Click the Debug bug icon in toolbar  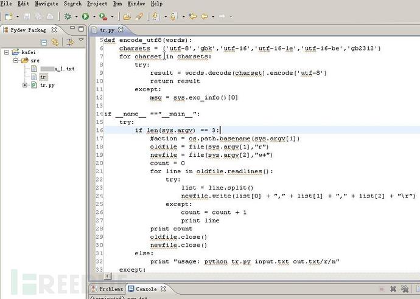67,16
